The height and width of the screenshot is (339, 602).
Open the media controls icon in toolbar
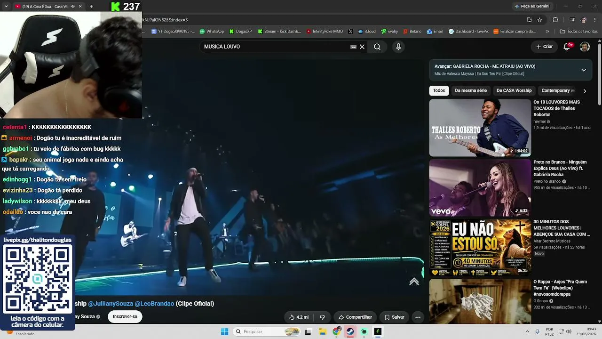572,20
